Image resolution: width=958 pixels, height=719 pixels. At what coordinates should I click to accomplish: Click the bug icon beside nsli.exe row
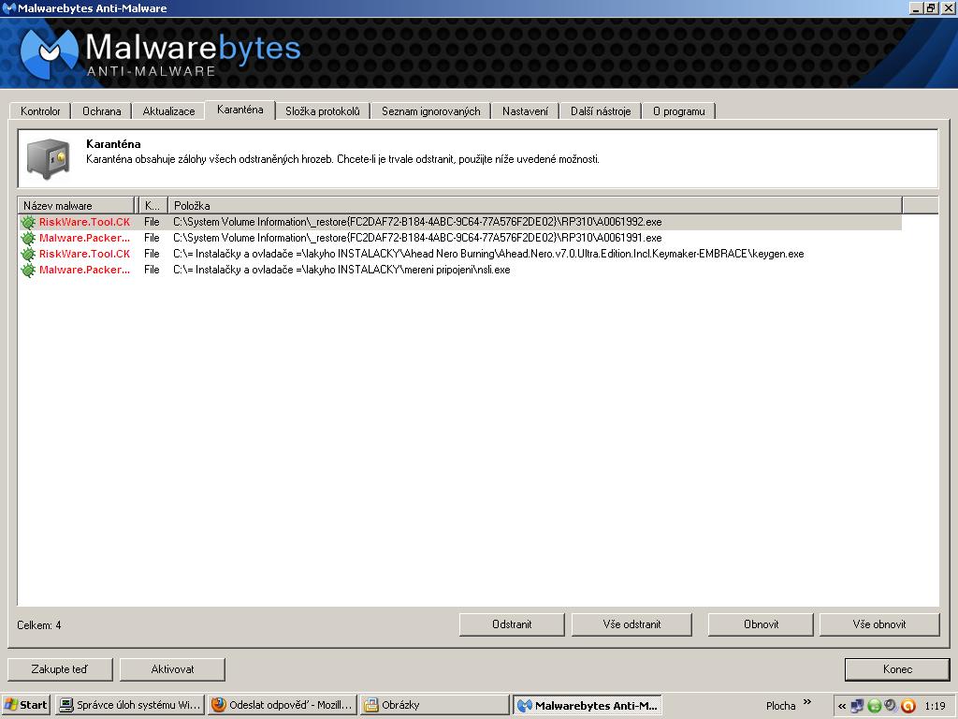point(28,270)
